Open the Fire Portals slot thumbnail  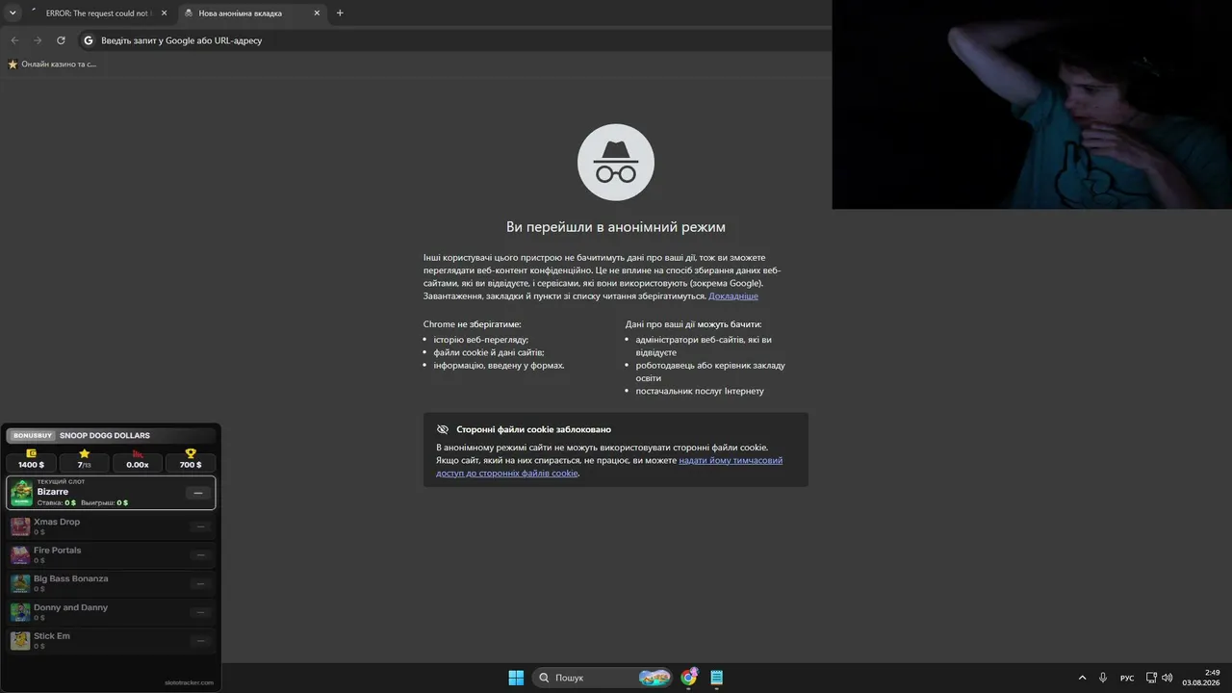coord(20,555)
